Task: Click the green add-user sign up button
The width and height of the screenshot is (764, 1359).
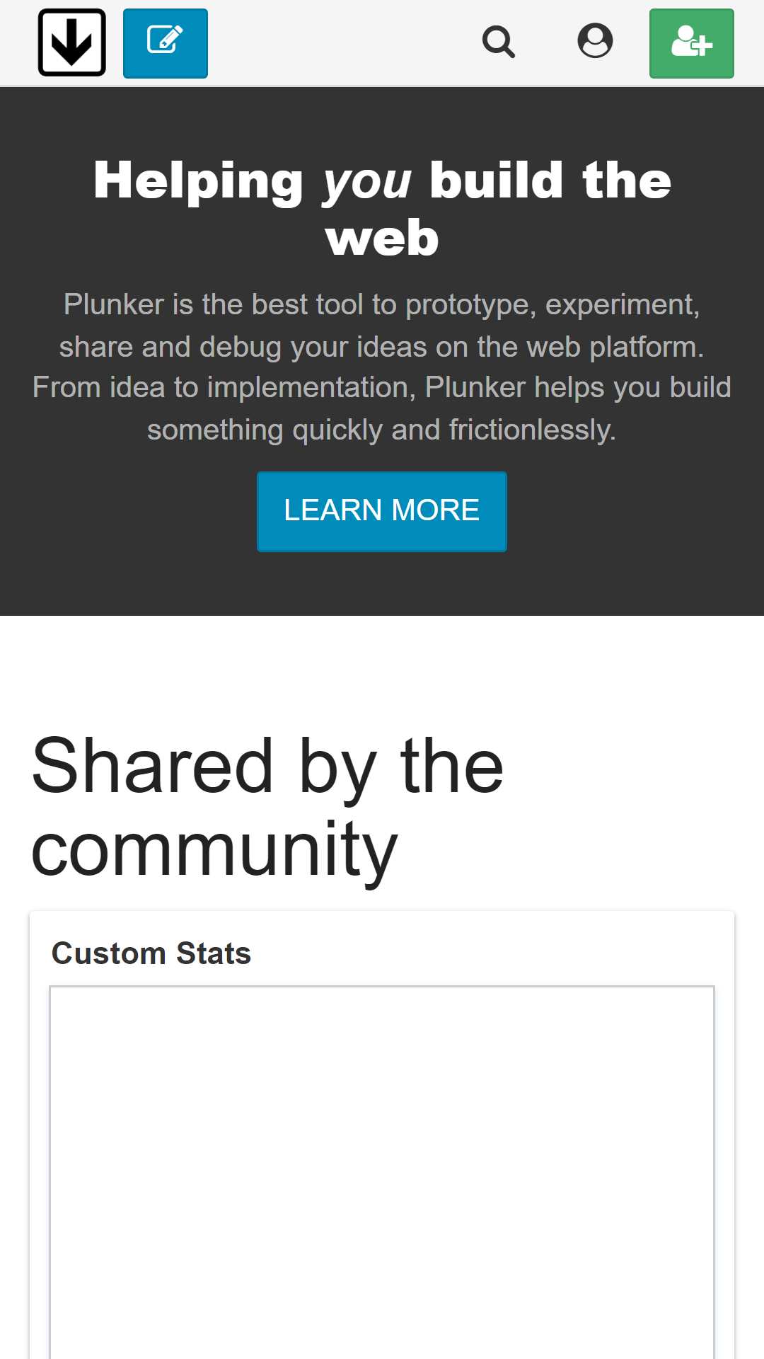Action: click(692, 43)
